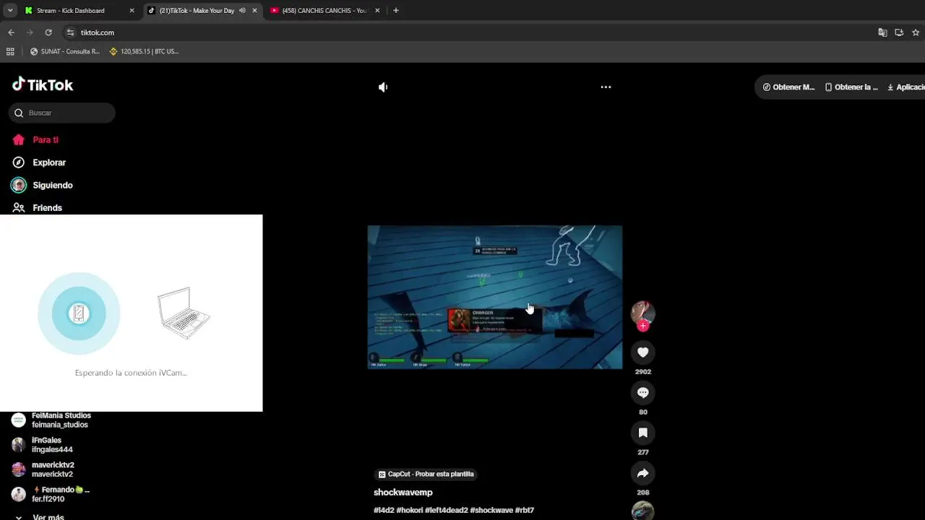Click the Para ti home icon

click(19, 139)
